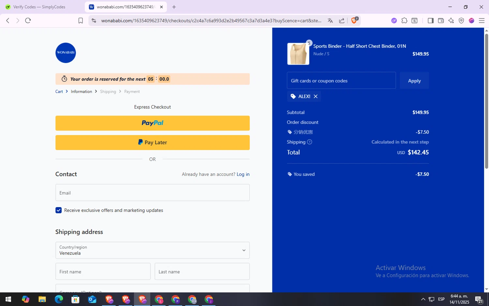Go to Cart breadcrumb link

pos(59,92)
